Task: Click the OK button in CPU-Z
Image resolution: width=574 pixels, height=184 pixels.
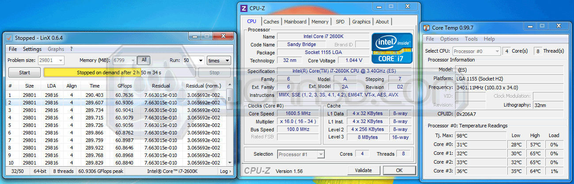Action: [x=399, y=170]
